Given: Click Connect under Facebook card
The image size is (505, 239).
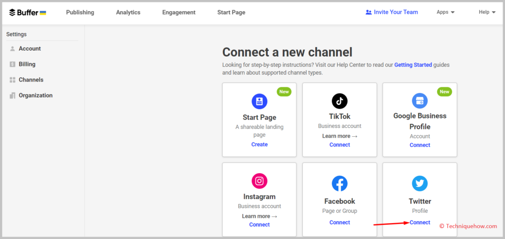Looking at the screenshot, I should pos(339,222).
